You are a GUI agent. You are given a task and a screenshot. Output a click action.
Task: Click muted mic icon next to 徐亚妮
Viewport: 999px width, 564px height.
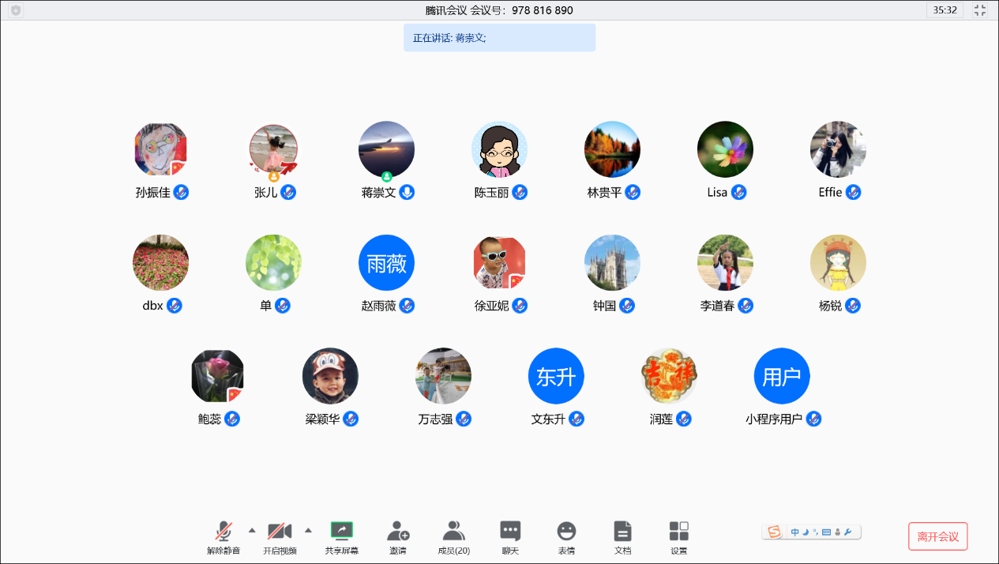tap(520, 305)
